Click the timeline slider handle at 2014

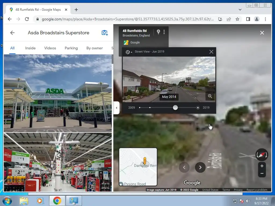(x=175, y=108)
